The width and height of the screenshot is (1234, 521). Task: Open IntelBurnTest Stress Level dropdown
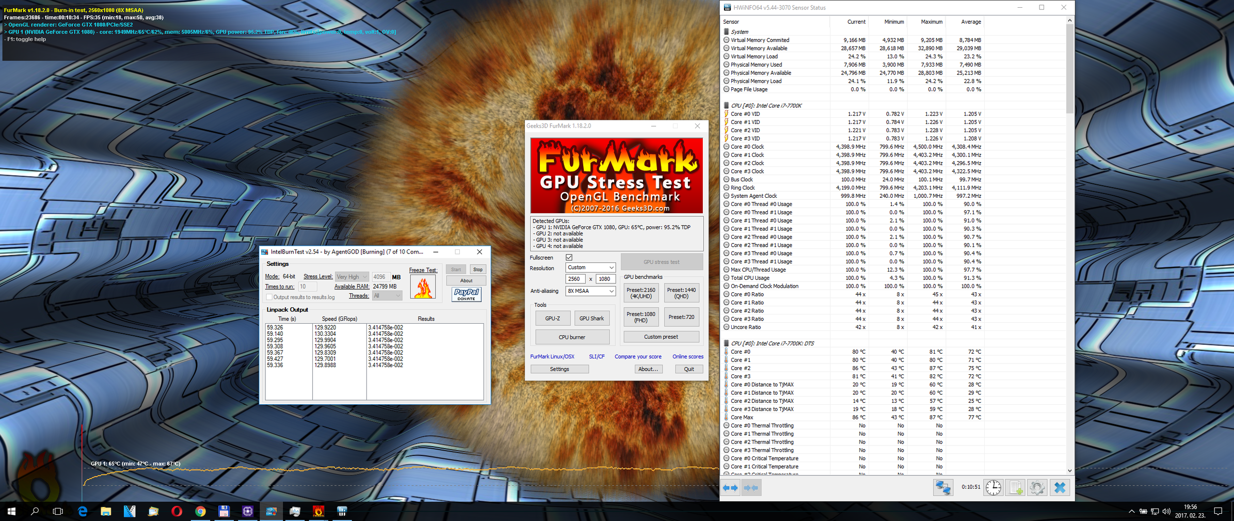(x=351, y=277)
